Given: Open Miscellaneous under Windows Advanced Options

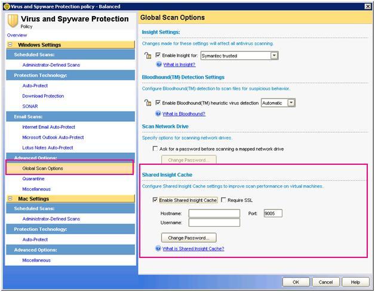Looking at the screenshot, I should tap(36, 189).
